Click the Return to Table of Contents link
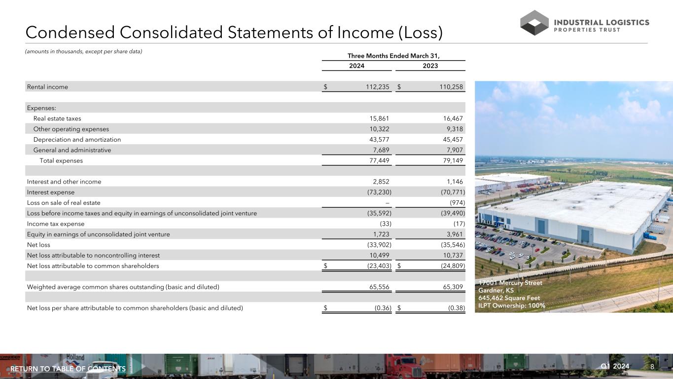This screenshot has width=673, height=379. [68, 369]
